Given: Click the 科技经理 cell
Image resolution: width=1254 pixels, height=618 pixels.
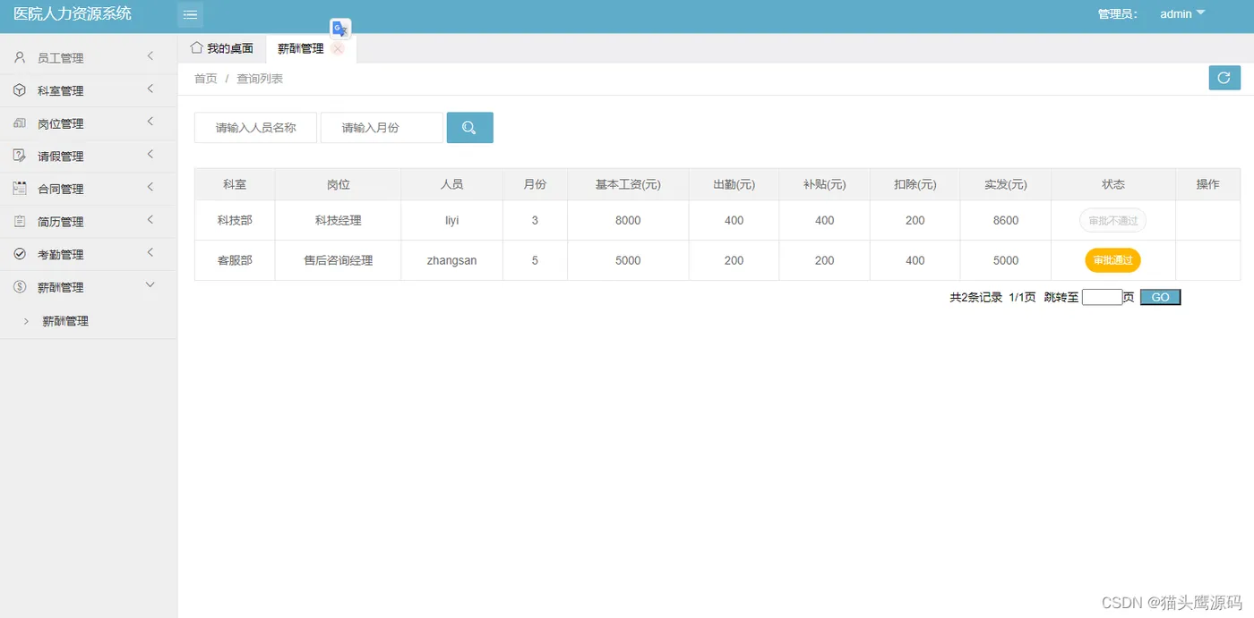Looking at the screenshot, I should pyautogui.click(x=338, y=220).
